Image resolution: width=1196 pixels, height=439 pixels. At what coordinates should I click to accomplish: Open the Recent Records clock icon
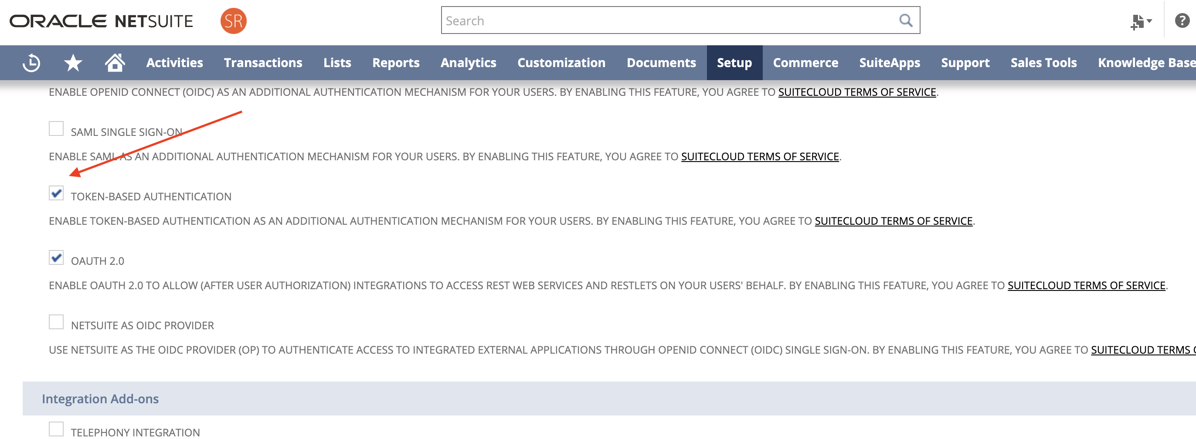pyautogui.click(x=31, y=63)
